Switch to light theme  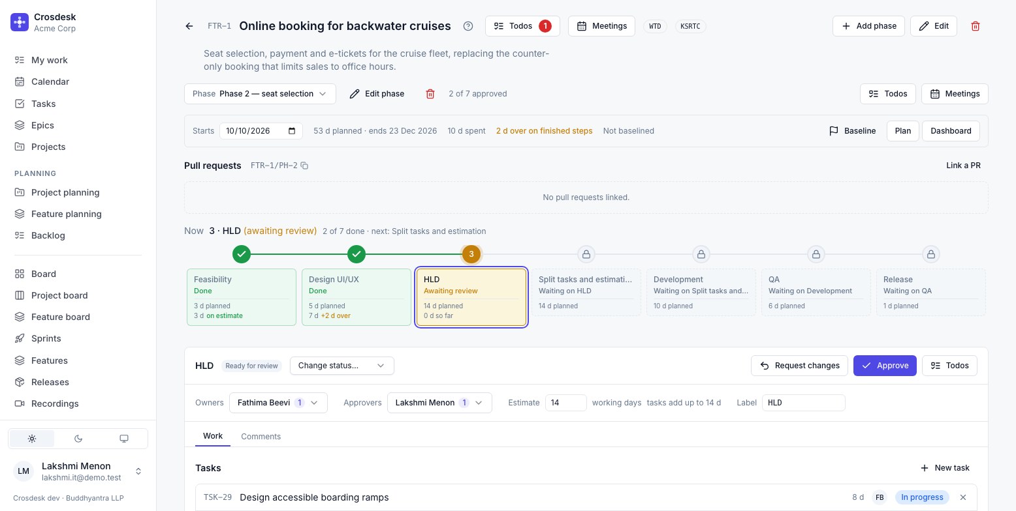click(x=32, y=439)
